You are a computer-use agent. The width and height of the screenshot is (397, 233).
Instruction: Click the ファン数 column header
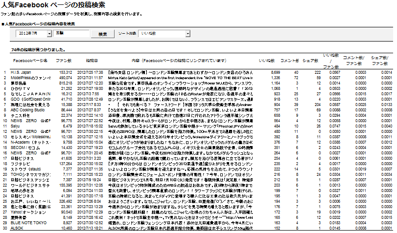click(x=64, y=61)
